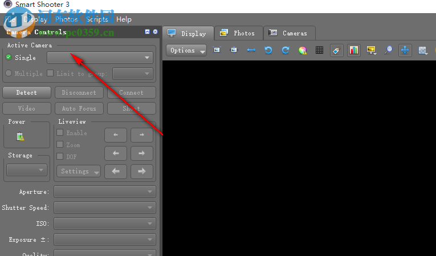
Task: Open the Help menu
Action: (124, 19)
